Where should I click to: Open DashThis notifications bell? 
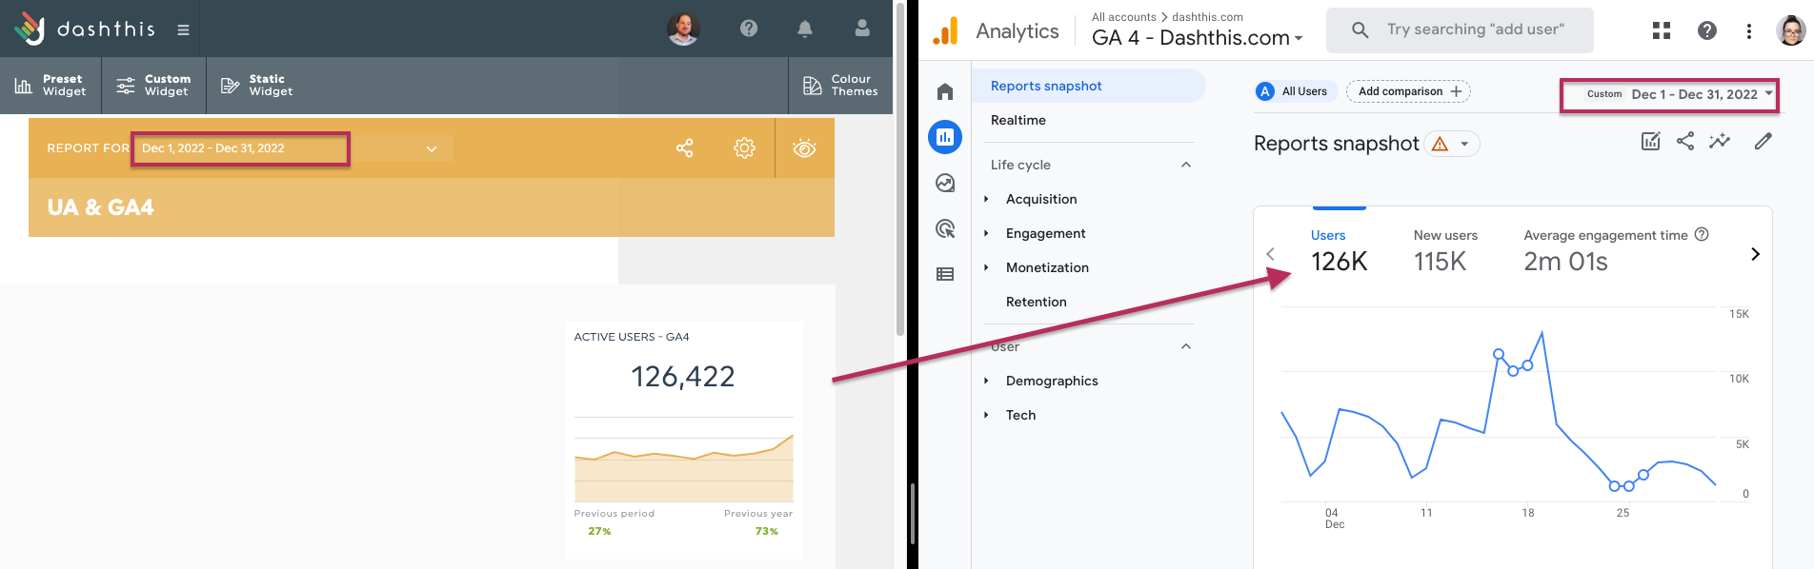point(805,29)
